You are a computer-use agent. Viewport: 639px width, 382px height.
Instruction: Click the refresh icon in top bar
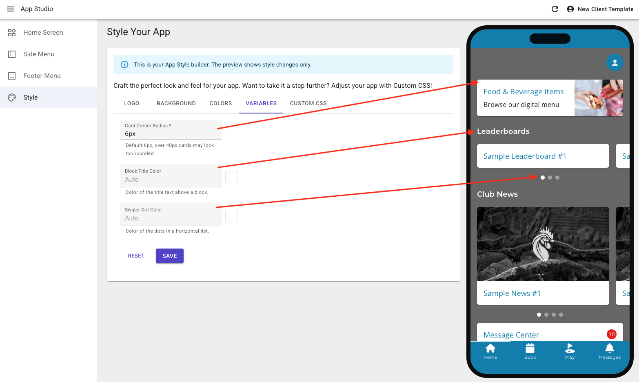pyautogui.click(x=555, y=9)
